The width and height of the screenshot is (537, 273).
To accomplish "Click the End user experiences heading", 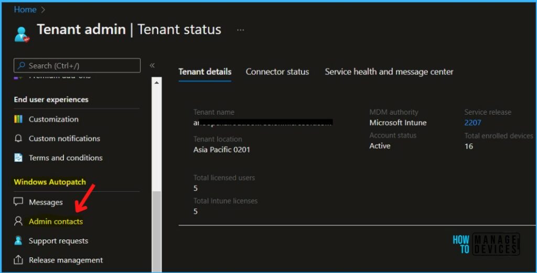I will tap(51, 100).
